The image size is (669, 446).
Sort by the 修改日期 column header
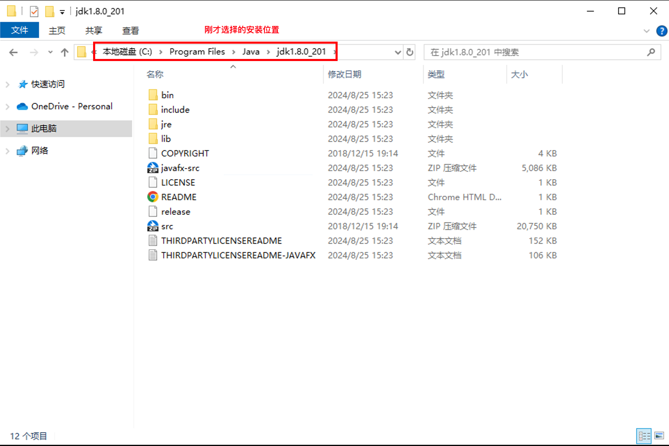345,74
